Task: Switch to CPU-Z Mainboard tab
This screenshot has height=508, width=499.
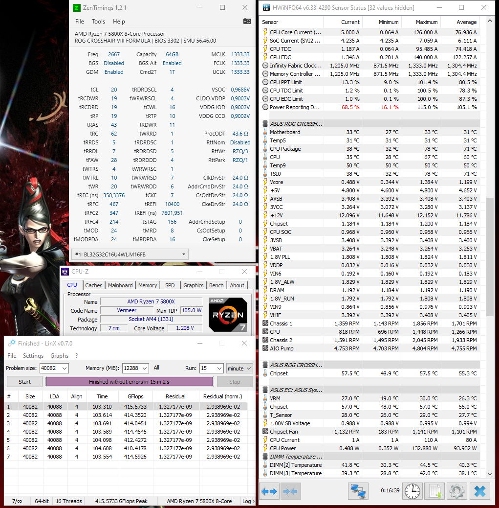Action: tap(120, 285)
